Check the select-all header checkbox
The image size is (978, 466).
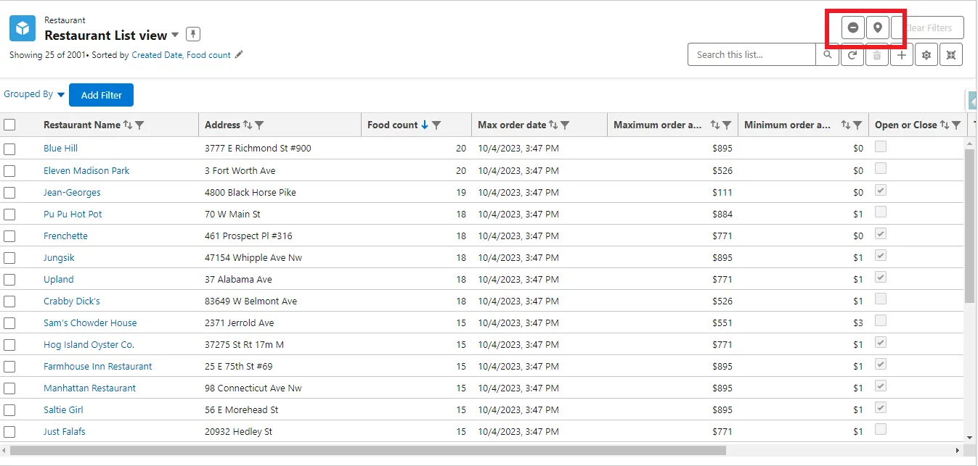pyautogui.click(x=9, y=125)
